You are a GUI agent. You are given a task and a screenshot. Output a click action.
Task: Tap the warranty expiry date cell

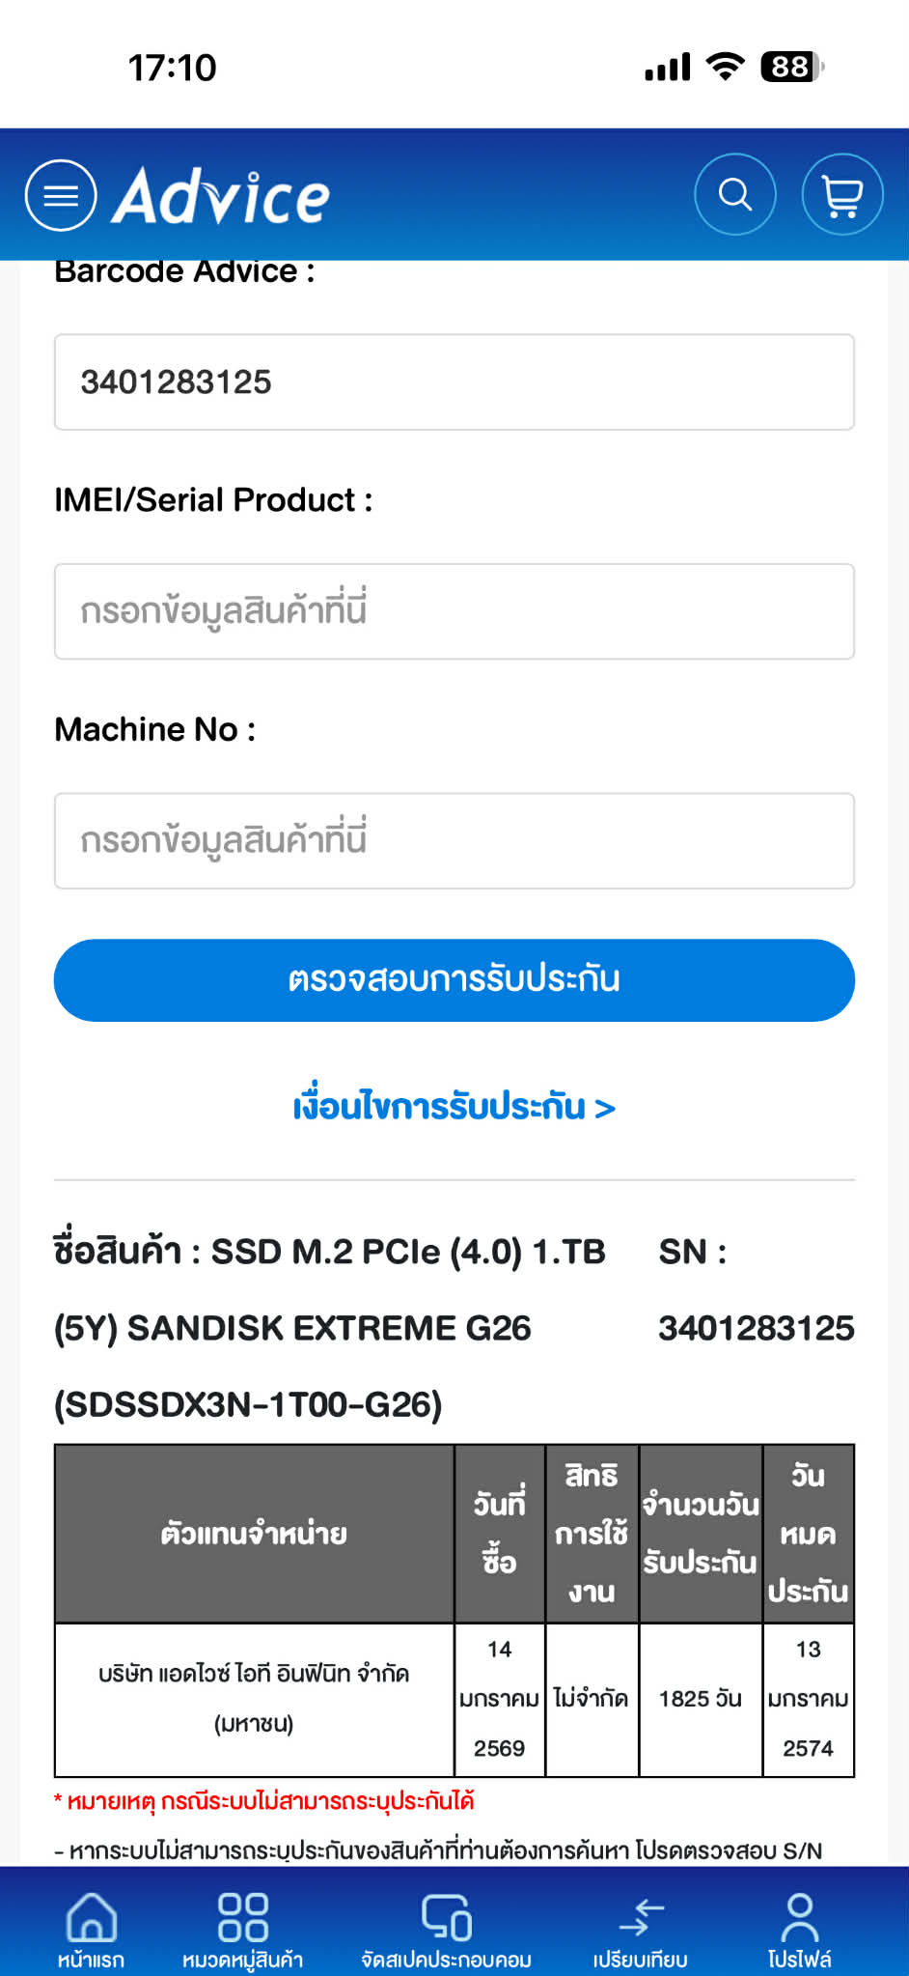(x=808, y=1698)
